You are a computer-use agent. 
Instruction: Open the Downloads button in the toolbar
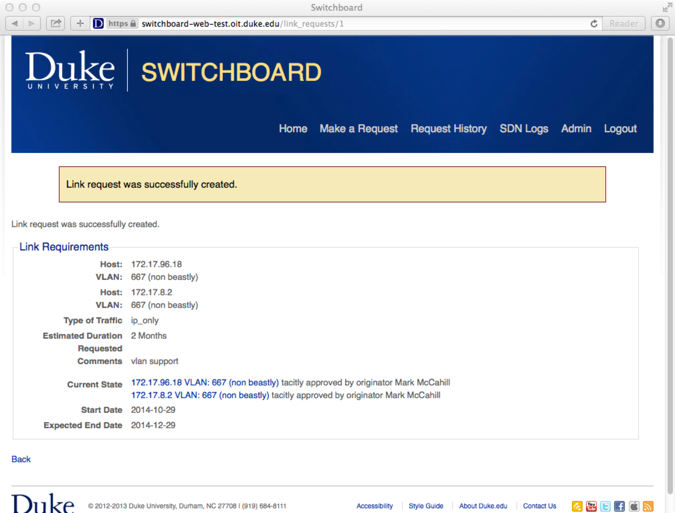(660, 24)
